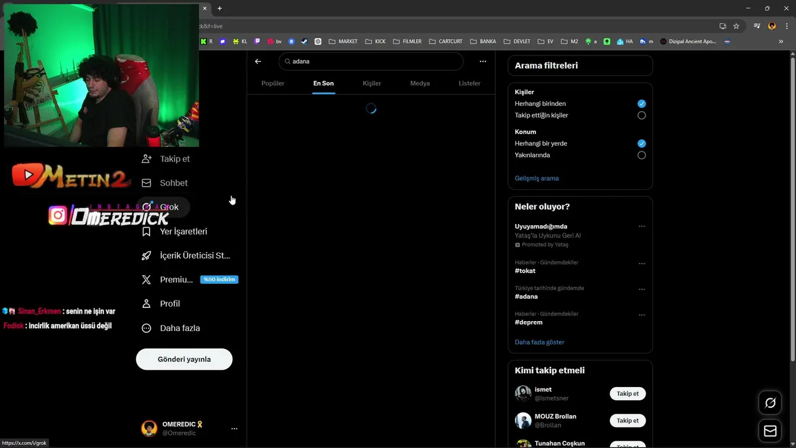Switch to the Medya tab
The height and width of the screenshot is (448, 796).
click(420, 83)
